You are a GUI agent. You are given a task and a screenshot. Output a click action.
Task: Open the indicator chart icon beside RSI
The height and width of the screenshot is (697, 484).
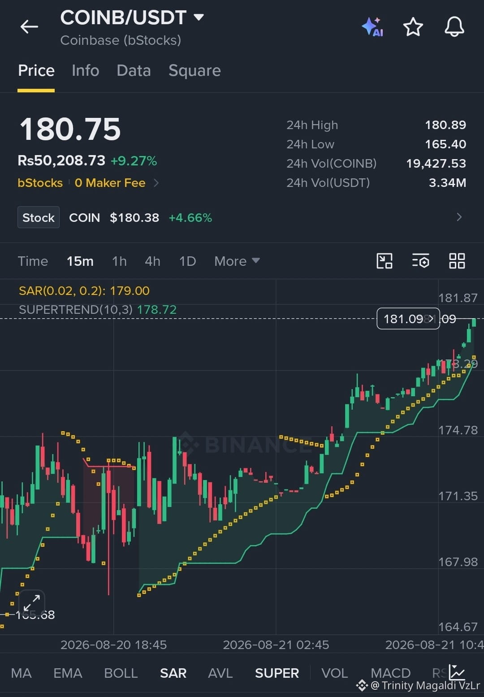[x=457, y=672]
